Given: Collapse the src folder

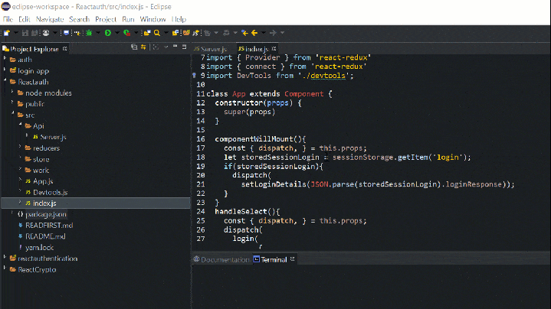Looking at the screenshot, I should 12,114.
